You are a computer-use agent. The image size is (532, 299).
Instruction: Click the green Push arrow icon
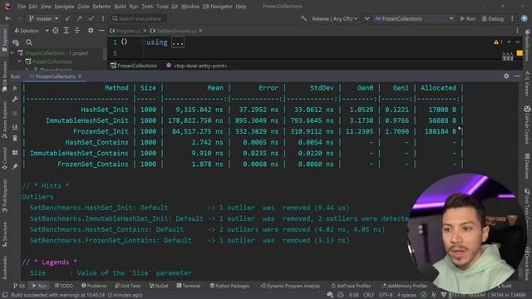pyautogui.click(x=79, y=18)
